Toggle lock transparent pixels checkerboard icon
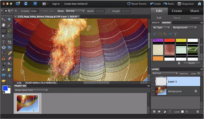The height and width of the screenshot is (119, 204). coord(182,112)
